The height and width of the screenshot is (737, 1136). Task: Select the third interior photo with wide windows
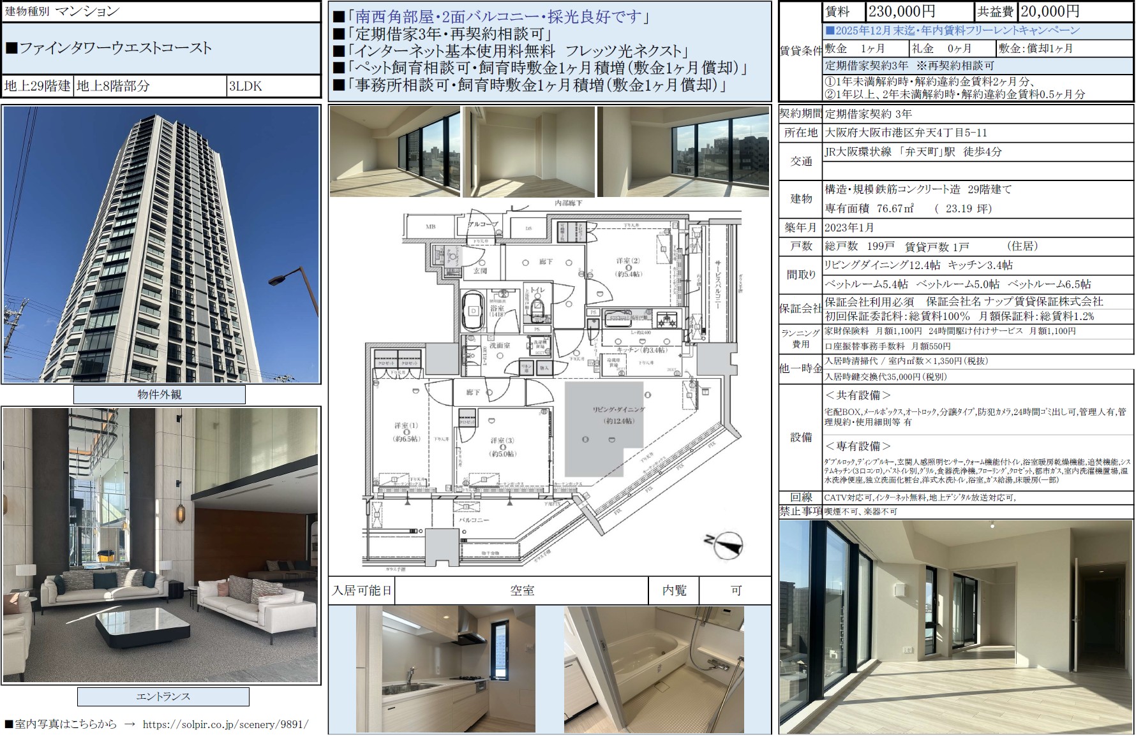683,152
